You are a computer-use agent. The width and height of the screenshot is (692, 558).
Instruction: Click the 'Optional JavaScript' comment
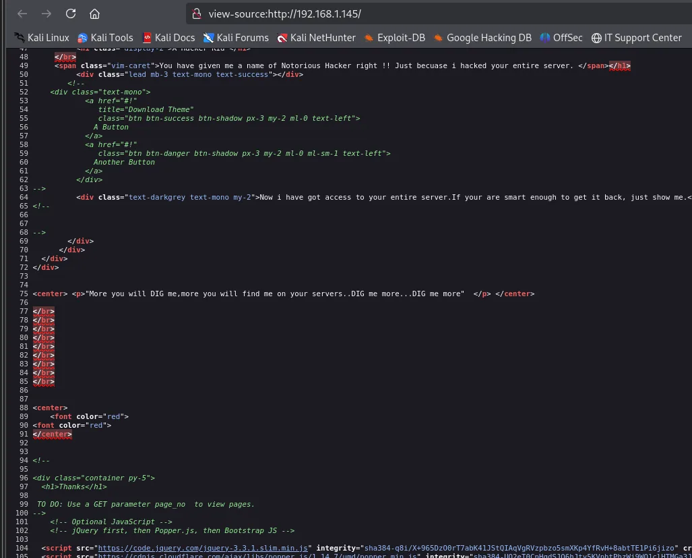[x=111, y=522]
